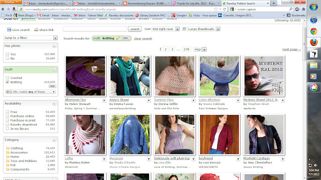Click the thumbnails grid view icon

point(184,29)
